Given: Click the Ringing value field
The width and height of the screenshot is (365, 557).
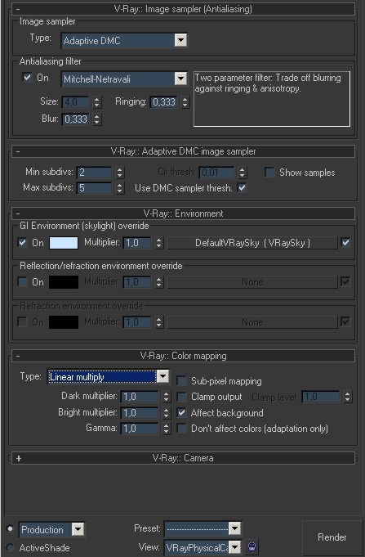Looking at the screenshot, I should (163, 102).
